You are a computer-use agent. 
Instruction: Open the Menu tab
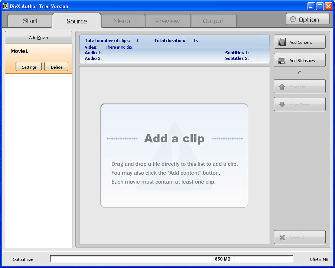tap(123, 21)
